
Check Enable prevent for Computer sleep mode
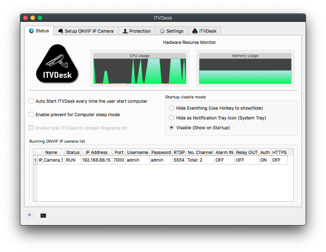coord(31,114)
